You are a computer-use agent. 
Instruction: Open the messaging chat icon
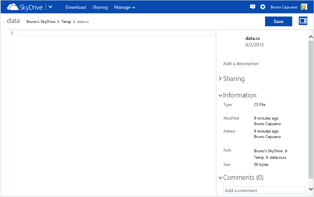[253, 7]
